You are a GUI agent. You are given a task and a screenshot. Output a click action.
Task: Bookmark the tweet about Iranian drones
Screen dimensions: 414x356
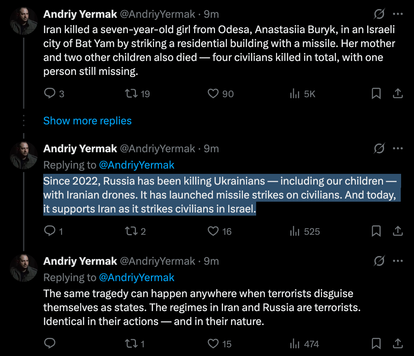pos(376,231)
